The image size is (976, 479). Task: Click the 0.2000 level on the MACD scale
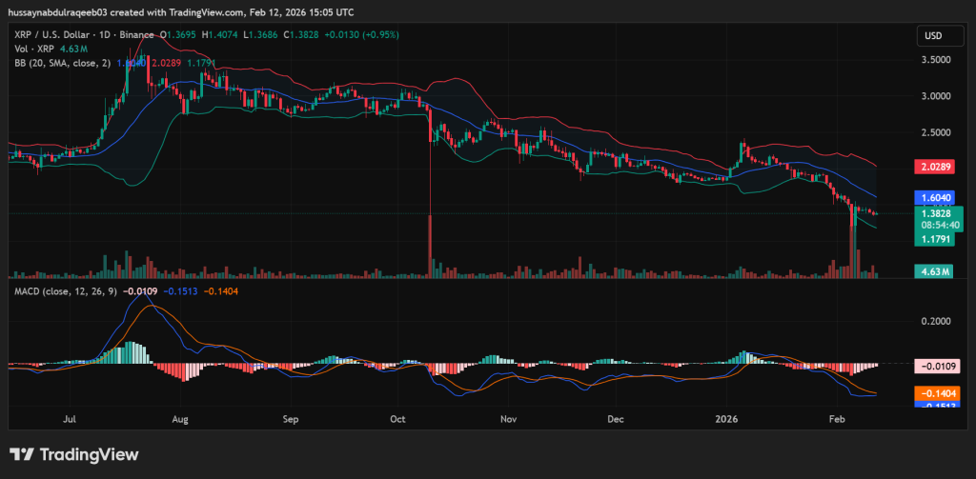point(939,321)
